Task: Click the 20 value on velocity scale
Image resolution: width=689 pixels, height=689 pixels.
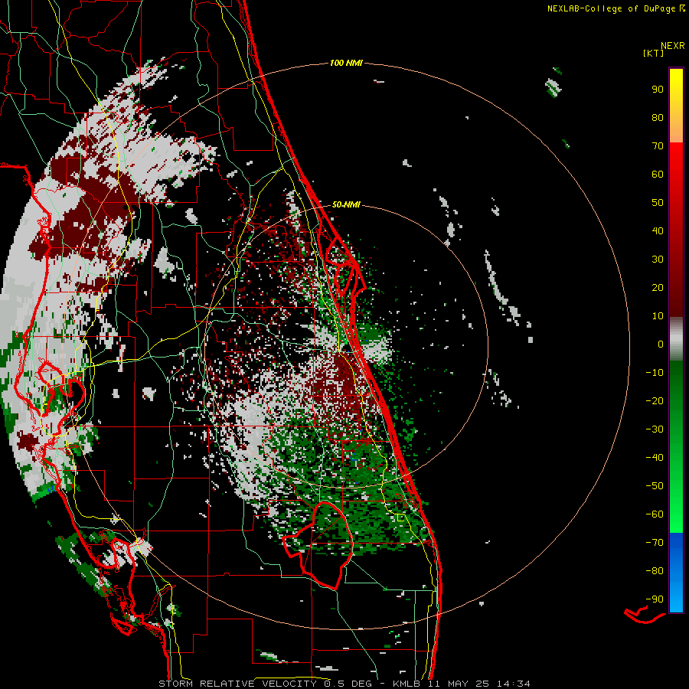Action: pyautogui.click(x=658, y=288)
